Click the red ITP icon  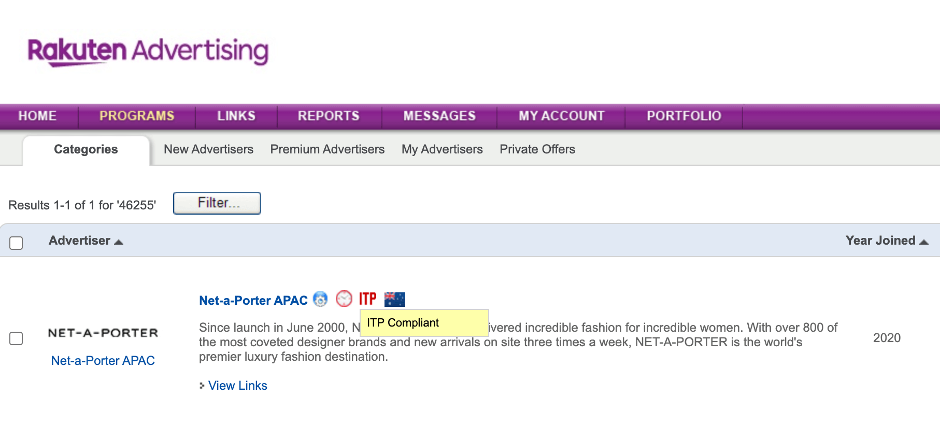coord(368,299)
